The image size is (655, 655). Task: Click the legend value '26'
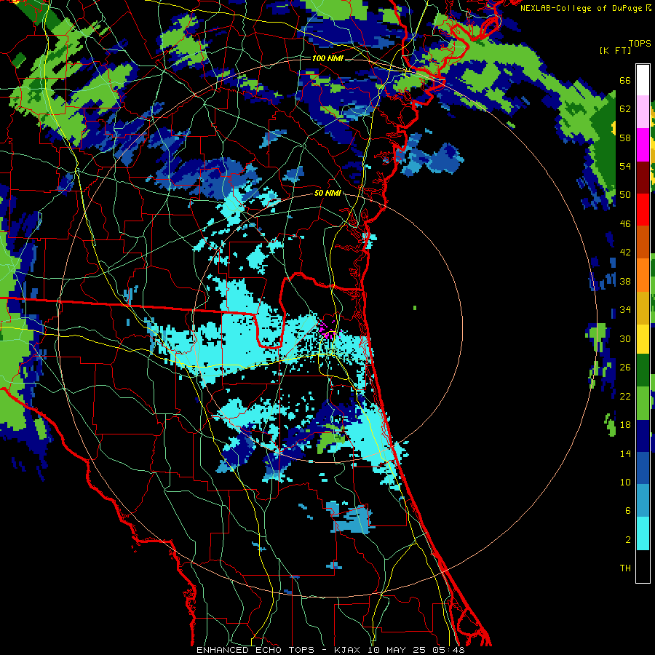tap(625, 368)
